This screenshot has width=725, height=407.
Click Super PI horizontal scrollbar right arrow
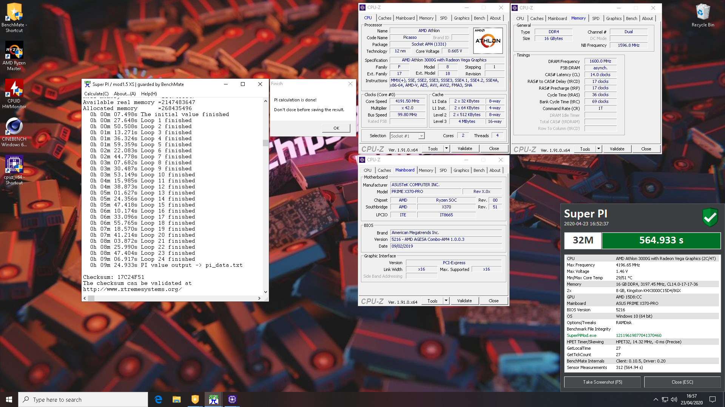coord(259,298)
